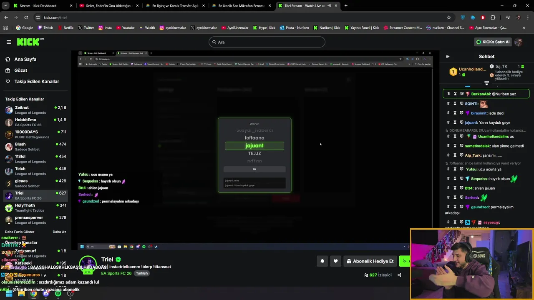Open the Chrome profile avatar

coord(518,17)
